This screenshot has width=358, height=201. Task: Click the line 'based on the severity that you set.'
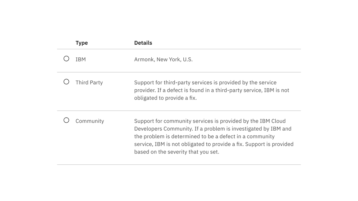177,152
